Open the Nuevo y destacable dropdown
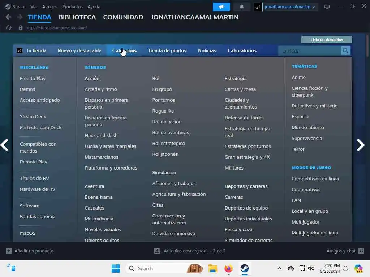370x277 pixels. (x=79, y=50)
